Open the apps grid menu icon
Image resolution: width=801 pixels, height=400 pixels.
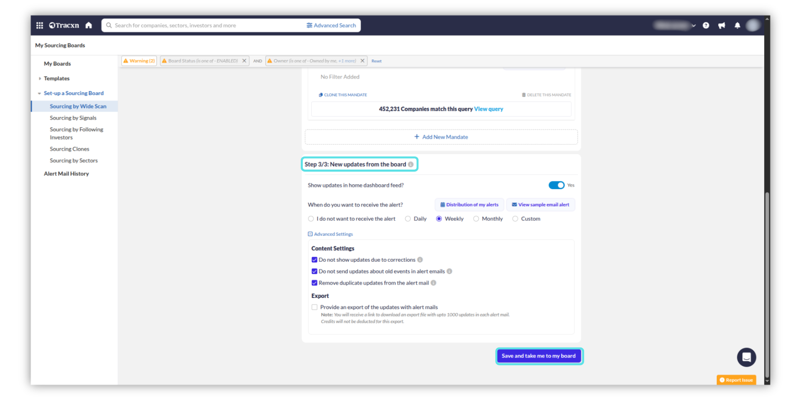(40, 25)
